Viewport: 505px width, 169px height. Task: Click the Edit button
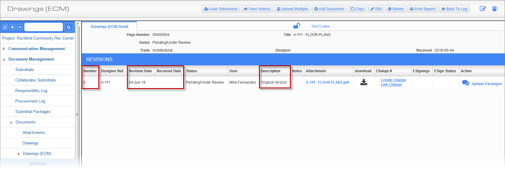pos(376,9)
